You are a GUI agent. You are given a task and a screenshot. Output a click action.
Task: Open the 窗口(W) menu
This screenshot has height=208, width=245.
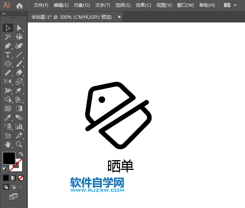point(185,5)
